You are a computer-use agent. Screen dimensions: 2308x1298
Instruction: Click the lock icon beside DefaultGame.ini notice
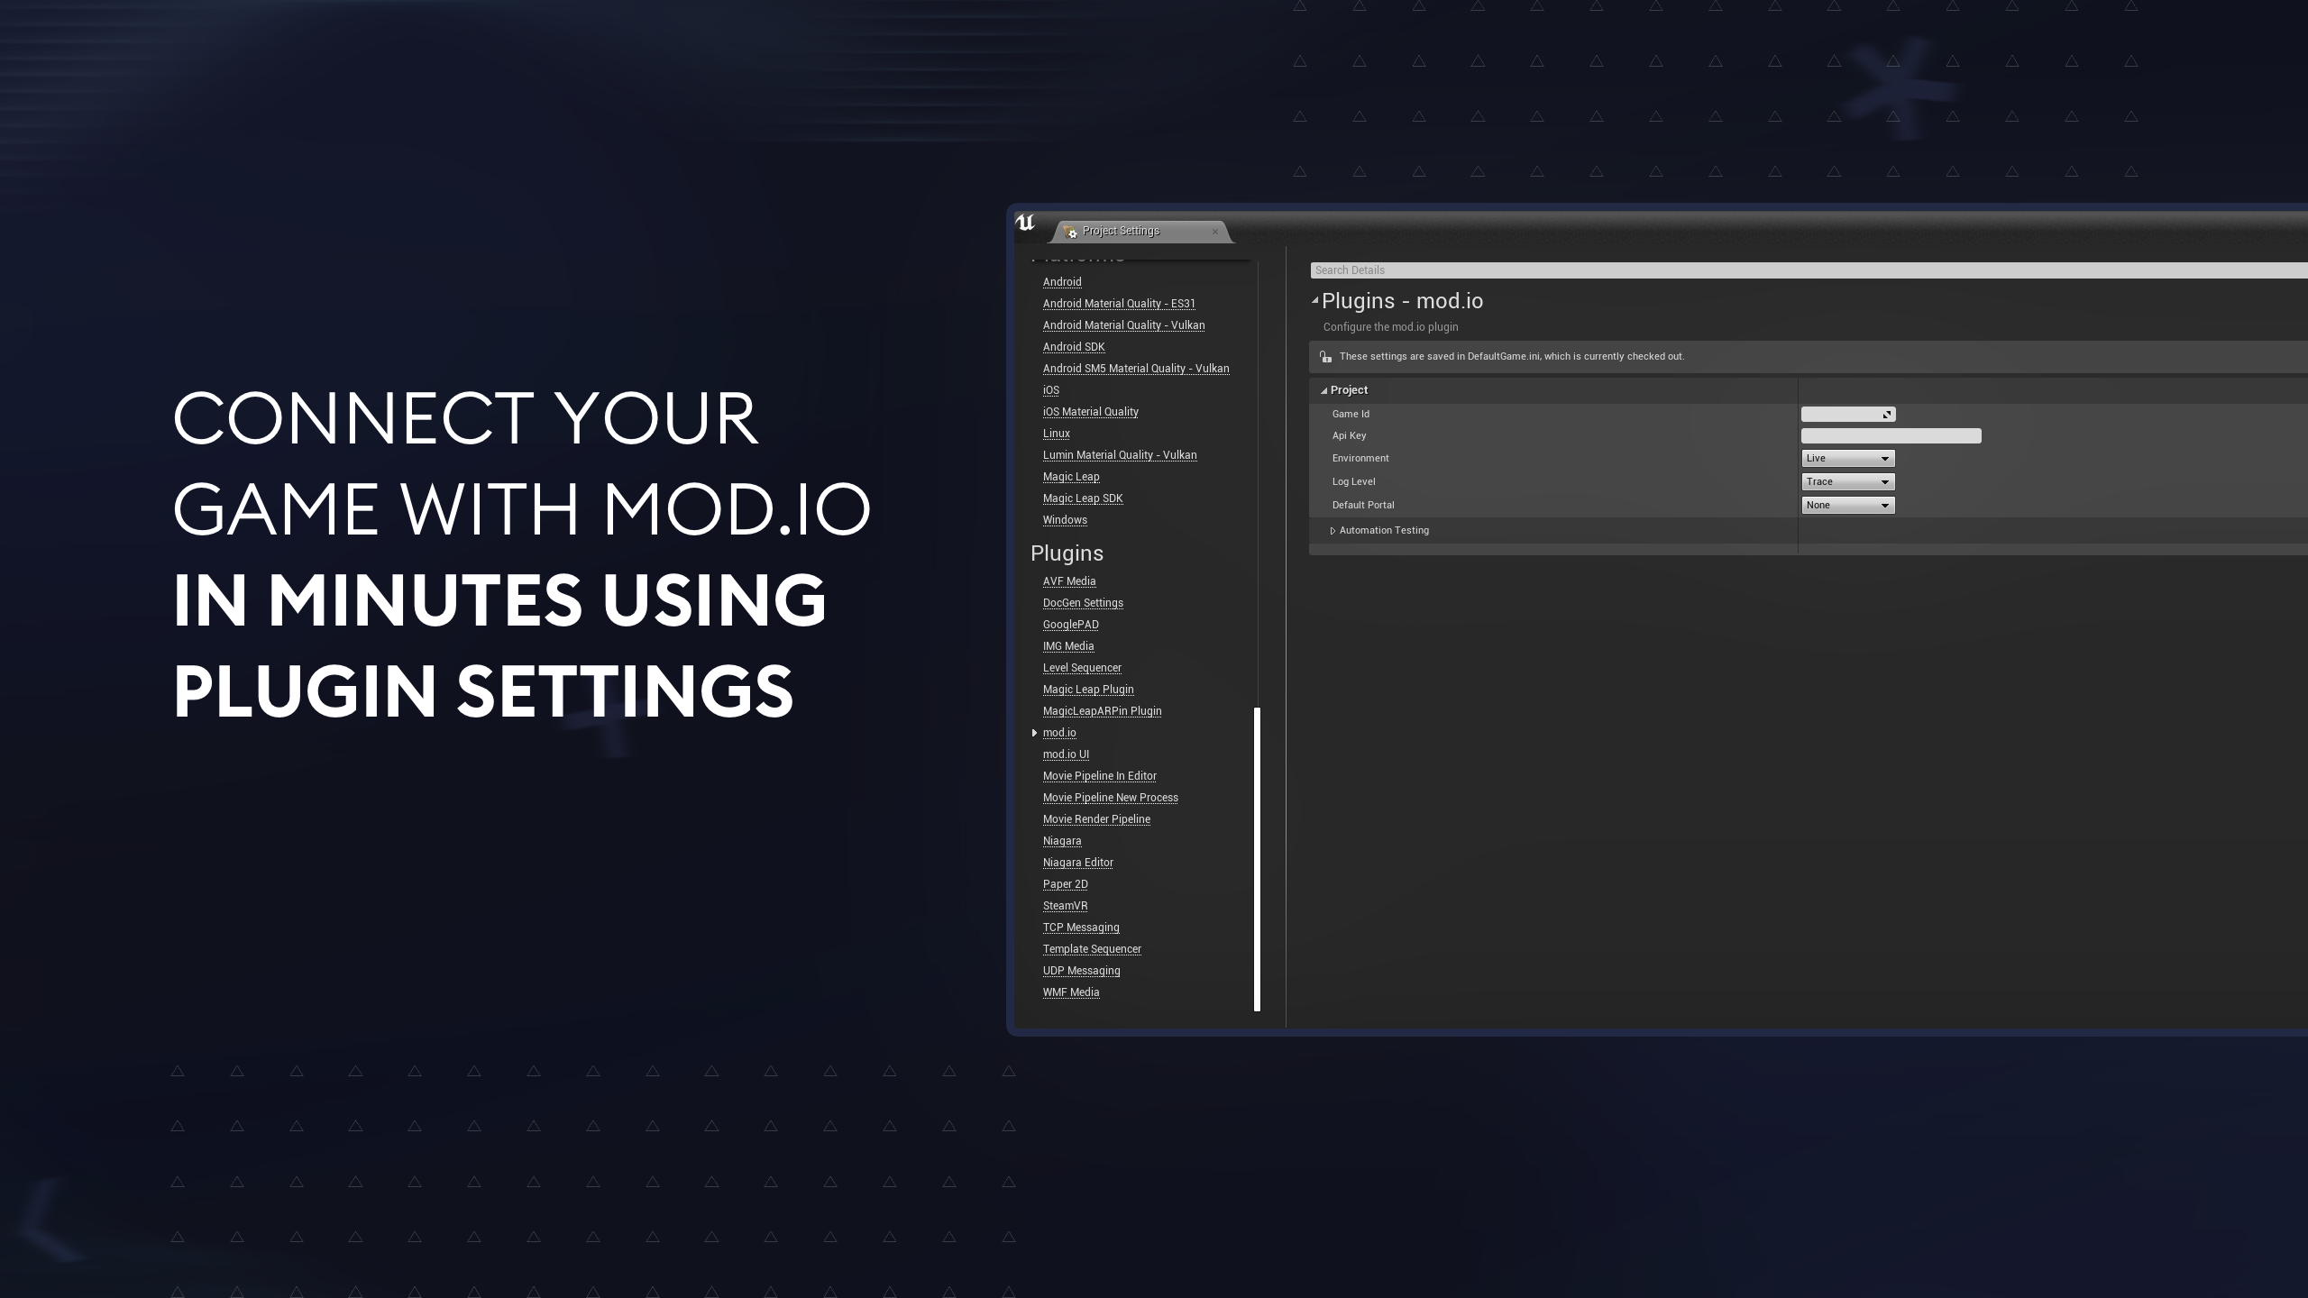pos(1325,357)
